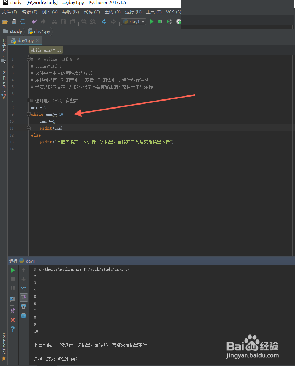295x366 pixels.
Task: Click the Down the stack trace arrow
Action: [24, 279]
